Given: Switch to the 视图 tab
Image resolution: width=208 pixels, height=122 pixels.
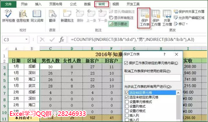Looking at the screenshot, I should (x=116, y=4).
